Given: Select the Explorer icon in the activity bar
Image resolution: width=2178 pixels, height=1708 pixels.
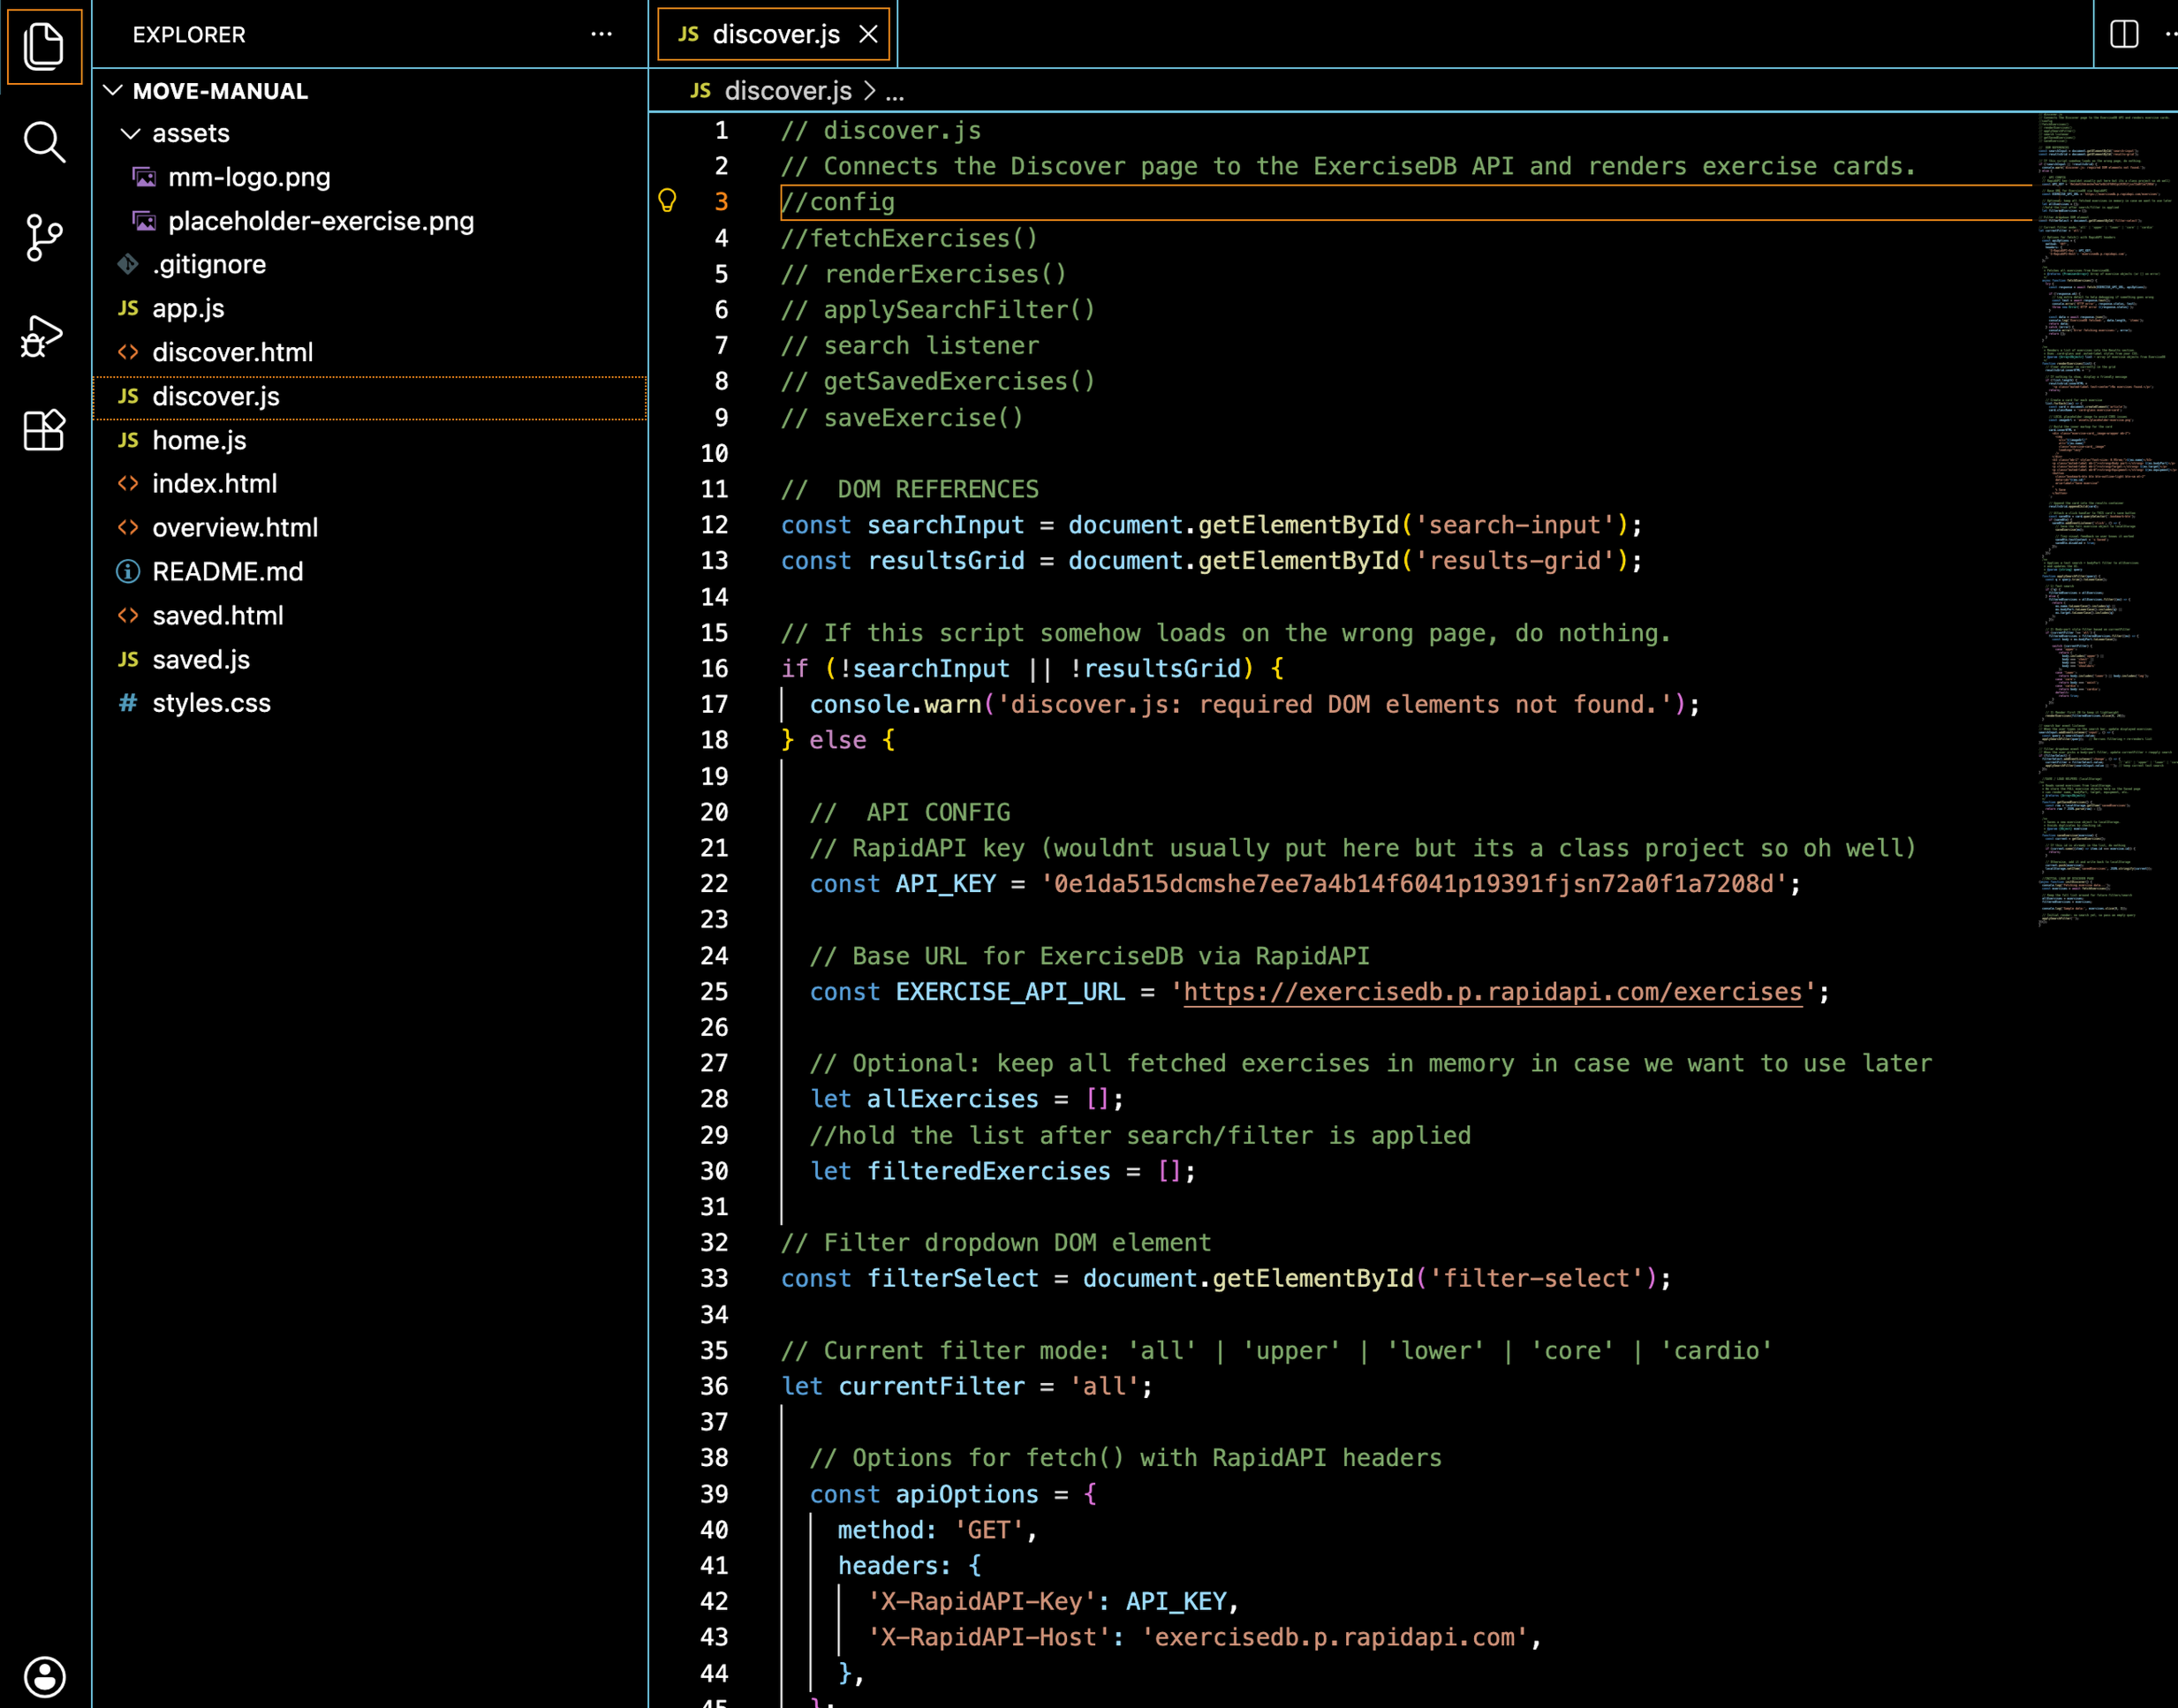Looking at the screenshot, I should [x=44, y=46].
